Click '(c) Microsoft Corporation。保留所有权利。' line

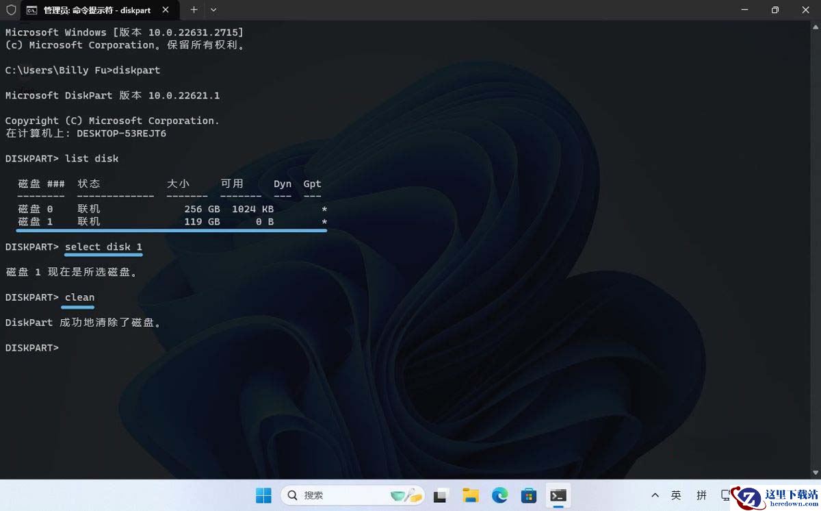125,45
